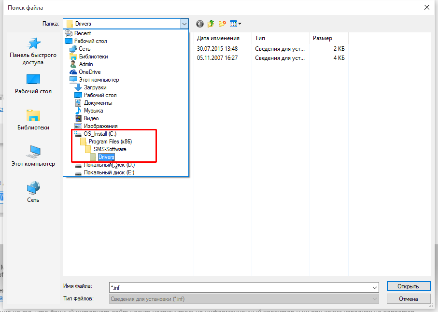Go up one folder level icon
Viewport: 438px width, 312px height.
pos(211,24)
